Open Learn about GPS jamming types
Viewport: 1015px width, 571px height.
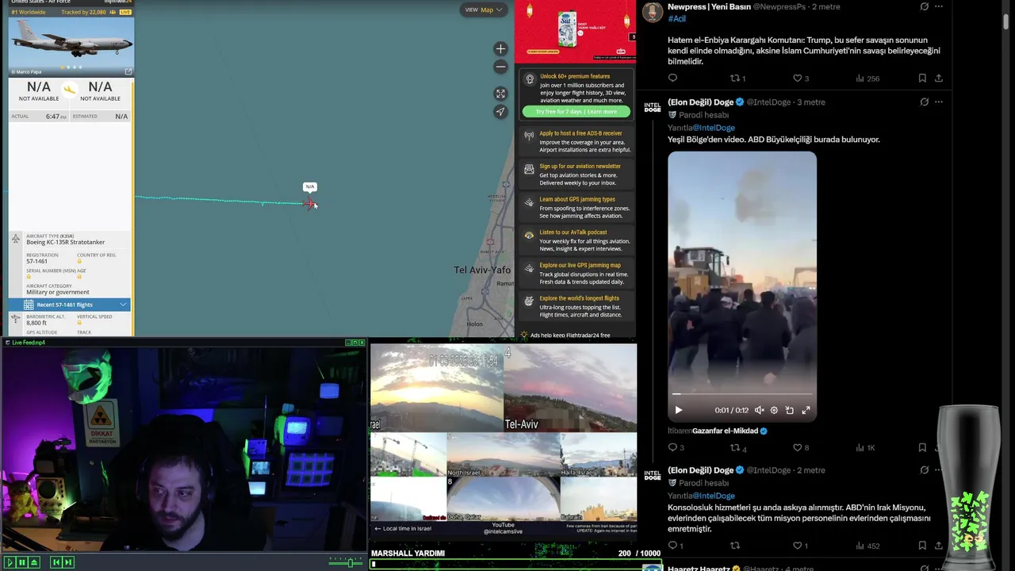577,208
